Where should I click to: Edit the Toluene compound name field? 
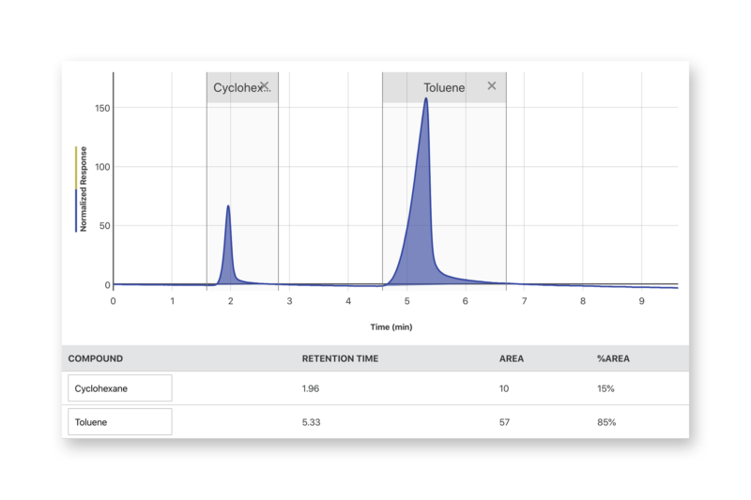pyautogui.click(x=119, y=422)
